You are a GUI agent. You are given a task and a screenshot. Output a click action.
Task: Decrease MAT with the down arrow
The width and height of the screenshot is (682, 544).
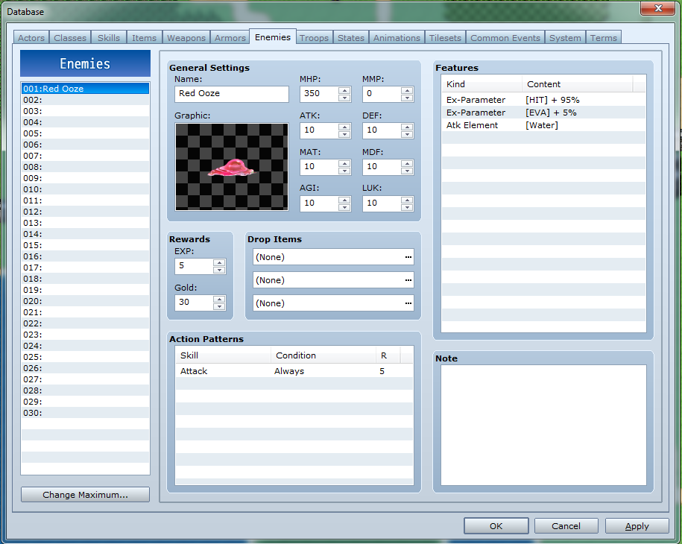point(344,171)
